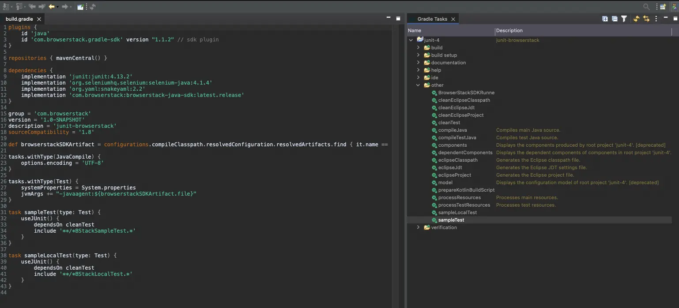The width and height of the screenshot is (679, 308).
Task: Toggle link with selection arrows icon
Action: click(646, 19)
